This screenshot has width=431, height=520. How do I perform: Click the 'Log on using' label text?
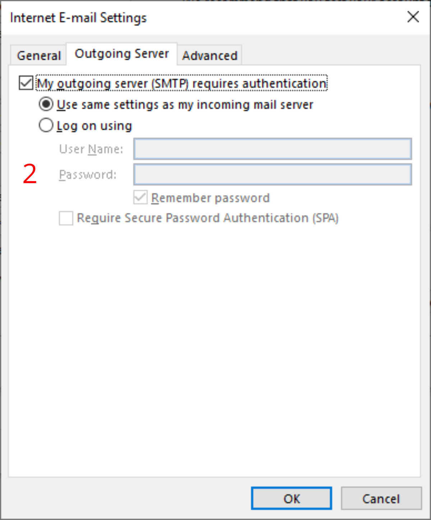pos(94,125)
